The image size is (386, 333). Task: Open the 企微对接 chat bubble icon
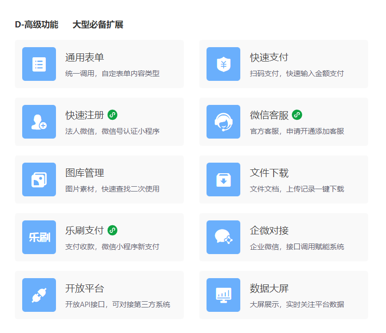click(223, 237)
